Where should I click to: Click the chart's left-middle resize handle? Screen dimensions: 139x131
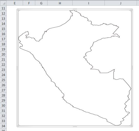click(x=17, y=68)
